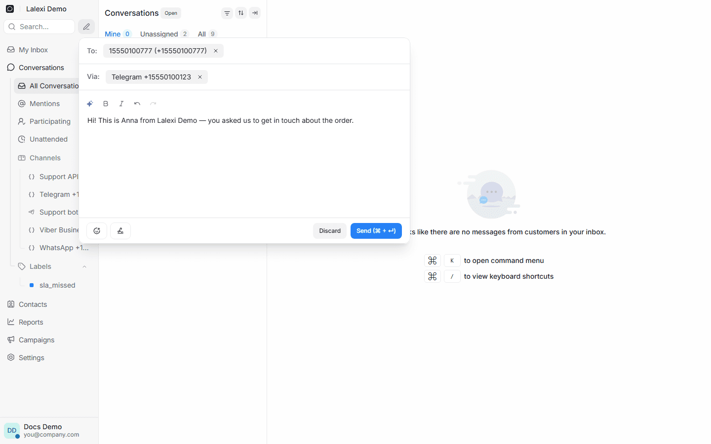Toggle the message signature button

[x=120, y=231]
